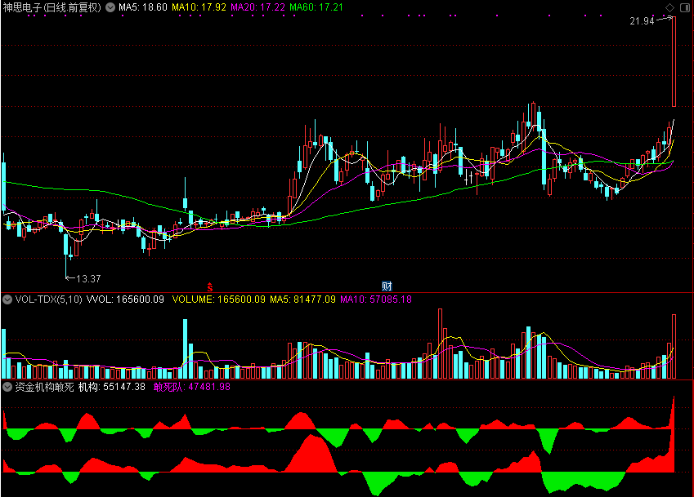Click the 财 financial report marker
The height and width of the screenshot is (497, 694).
(387, 286)
